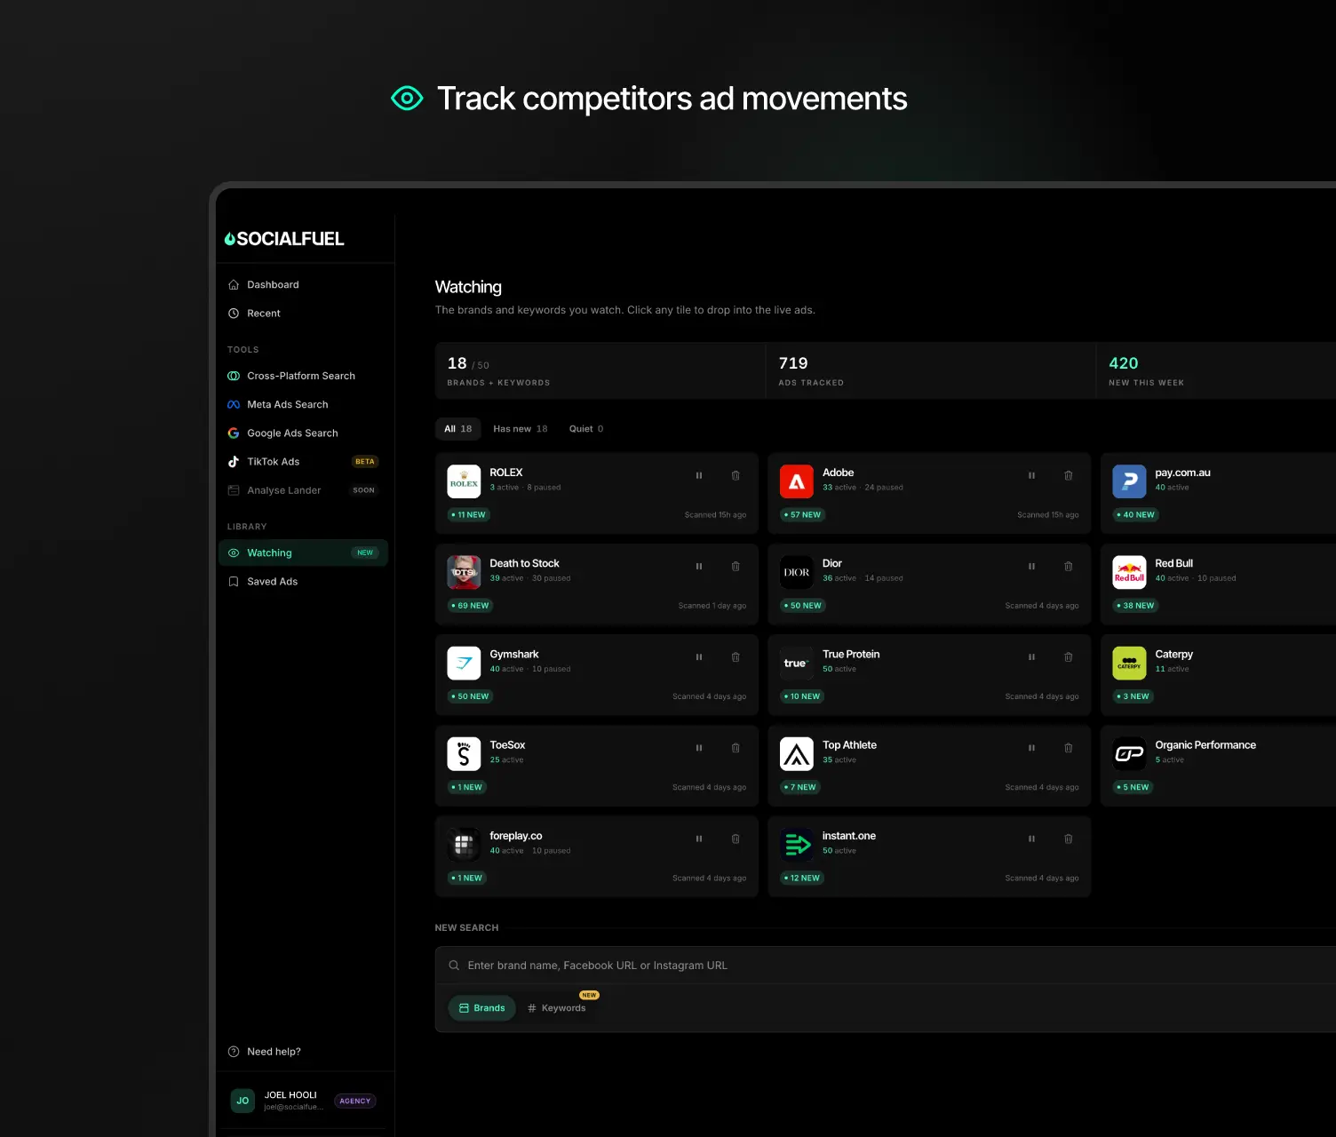Go to Dashboard in the sidebar
The image size is (1336, 1137).
pyautogui.click(x=303, y=284)
